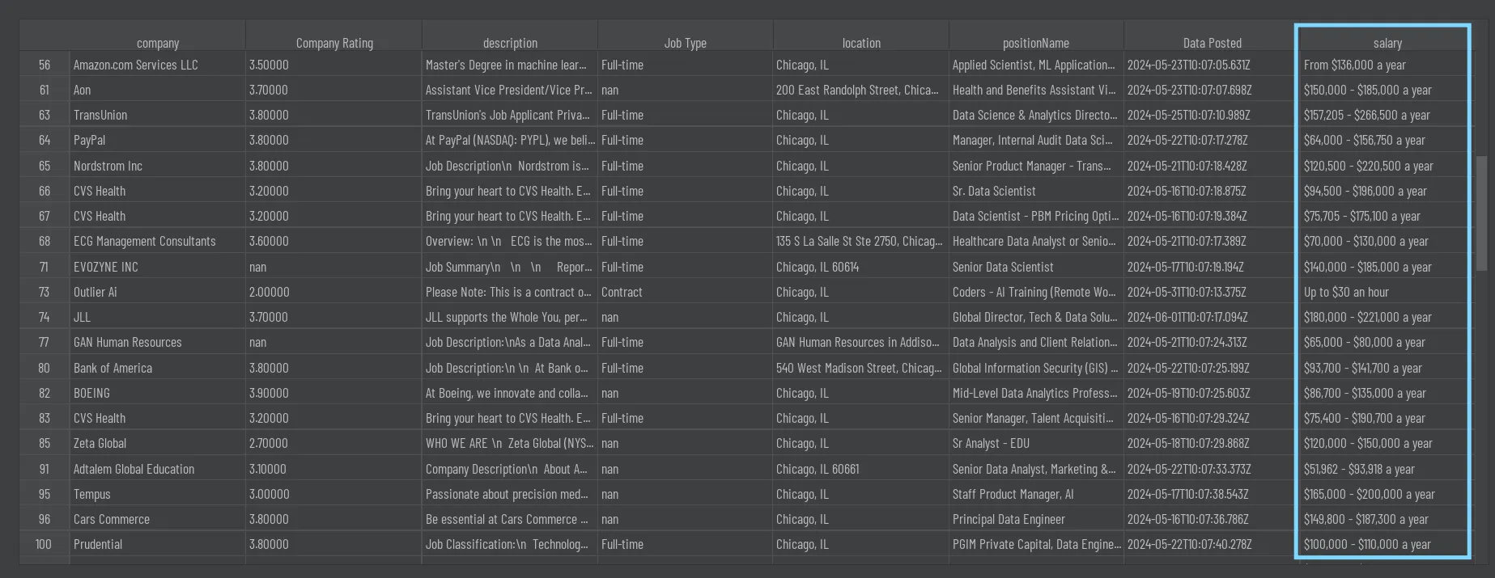Viewport: 1495px width, 578px height.
Task: Select the ECG Management Consultants cell
Action: 157,241
